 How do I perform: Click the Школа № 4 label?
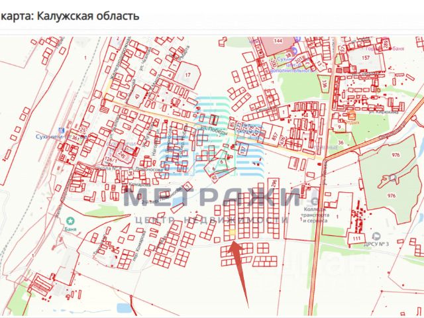[x=109, y=168]
